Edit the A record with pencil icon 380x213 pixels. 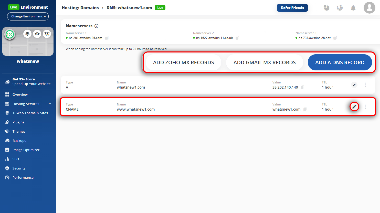click(x=354, y=85)
